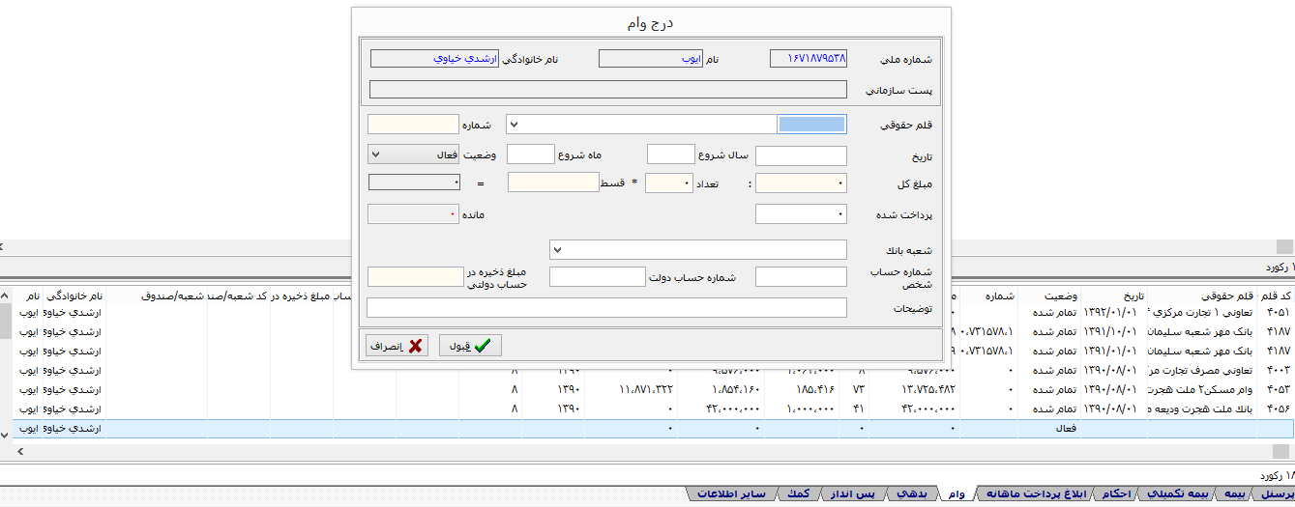Click the شماره حساب دولت field
The height and width of the screenshot is (507, 1295).
pyautogui.click(x=598, y=277)
